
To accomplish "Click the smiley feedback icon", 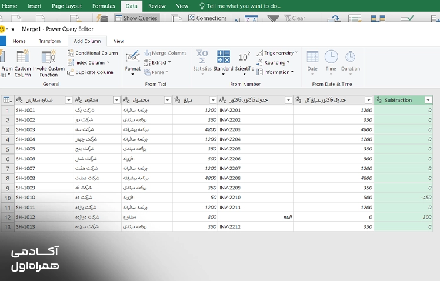I will [2, 29].
